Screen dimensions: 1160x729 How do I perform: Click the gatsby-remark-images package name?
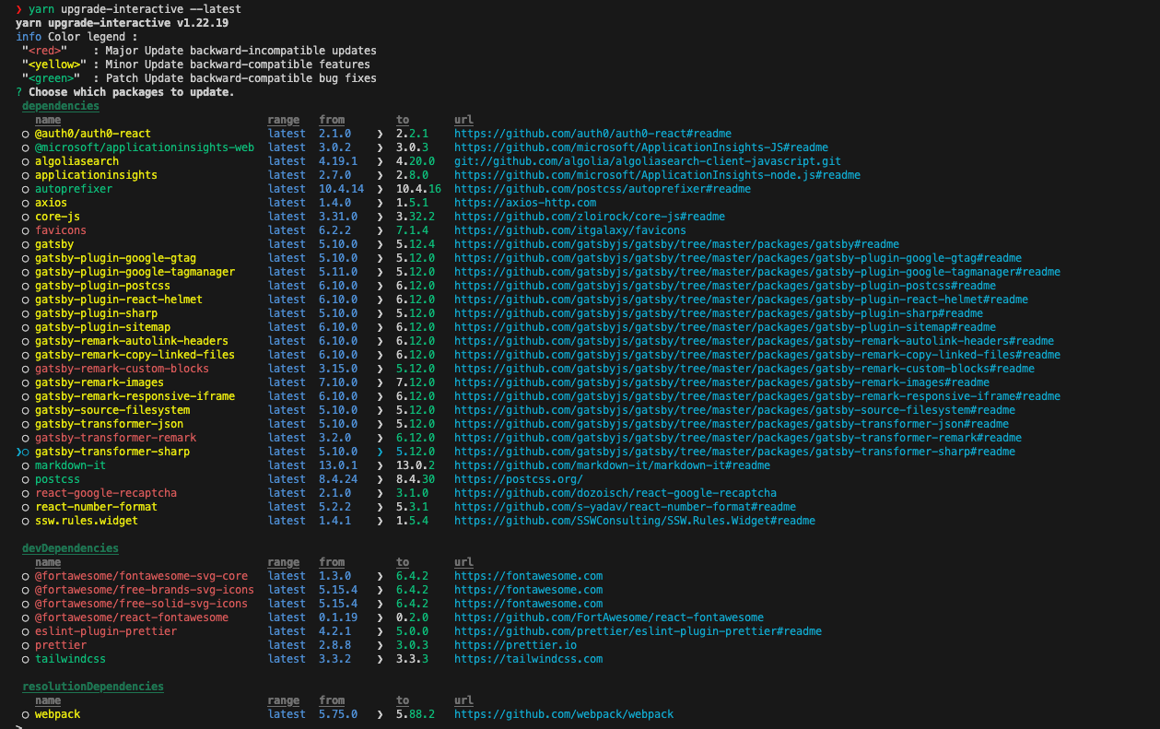pyautogui.click(x=100, y=382)
